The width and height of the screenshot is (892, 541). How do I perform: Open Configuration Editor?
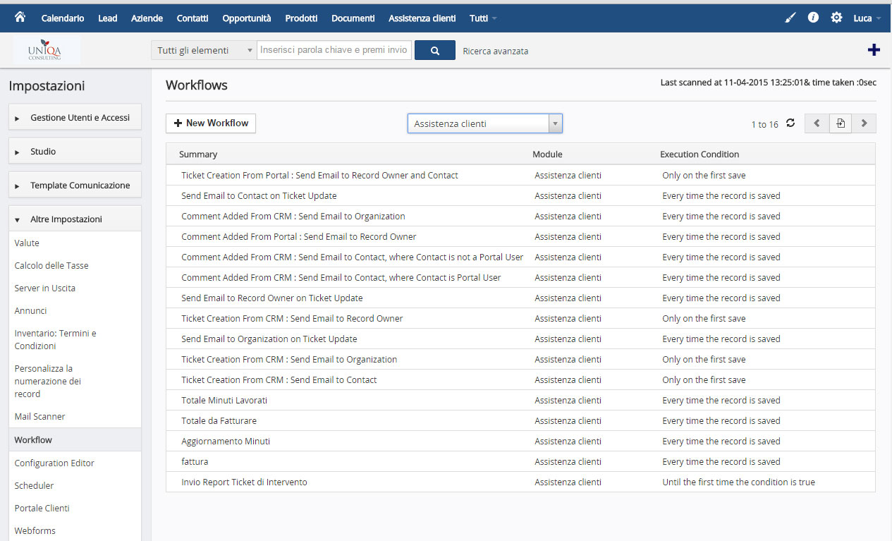click(54, 463)
